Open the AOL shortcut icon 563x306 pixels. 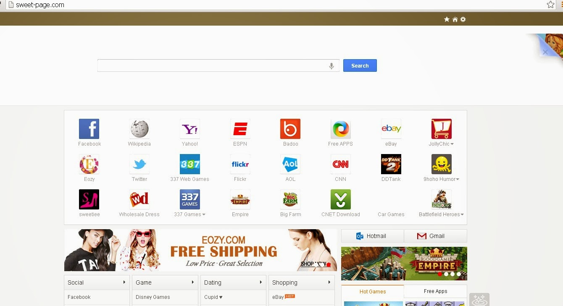click(x=290, y=164)
